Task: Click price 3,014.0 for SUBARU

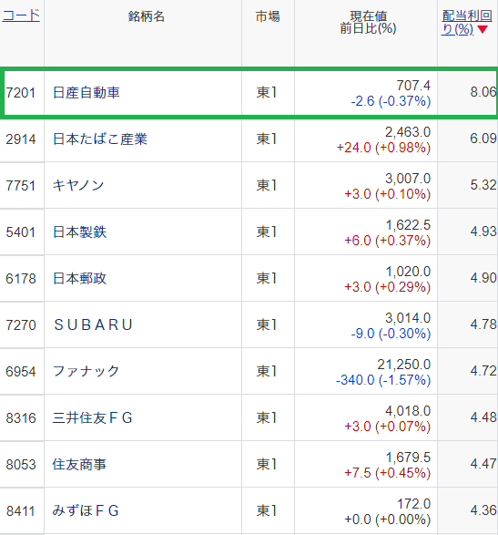Action: [408, 317]
